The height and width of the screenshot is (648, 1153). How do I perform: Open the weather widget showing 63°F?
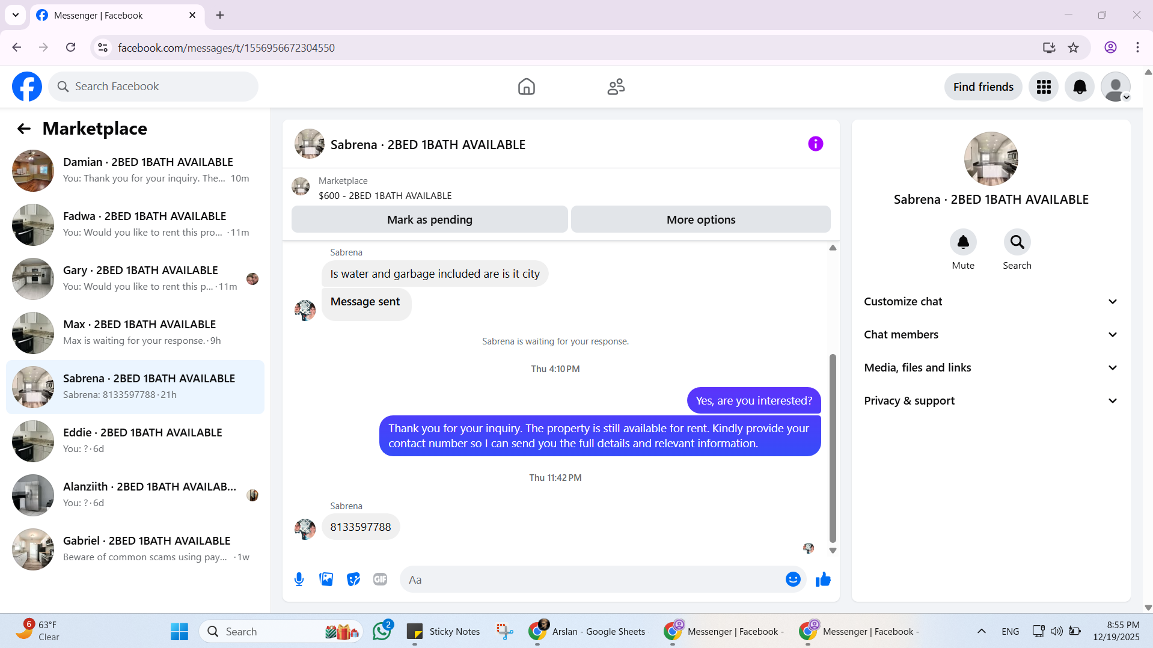coord(37,631)
